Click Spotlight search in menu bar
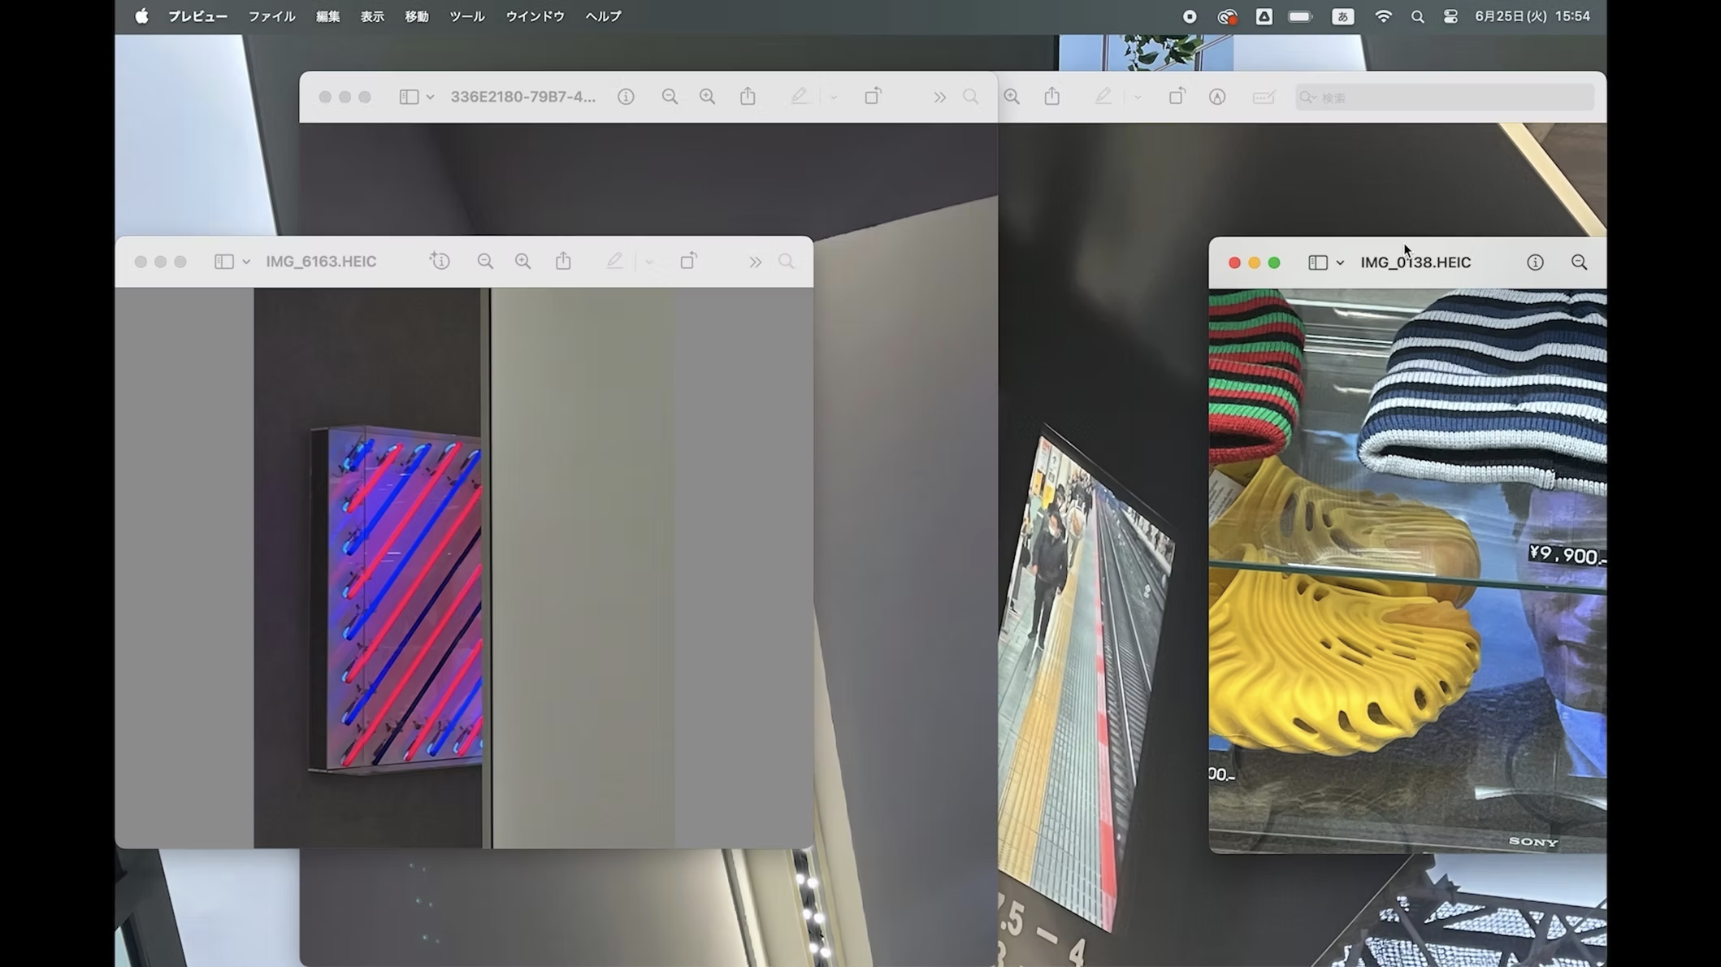The height and width of the screenshot is (967, 1721). pos(1417,16)
